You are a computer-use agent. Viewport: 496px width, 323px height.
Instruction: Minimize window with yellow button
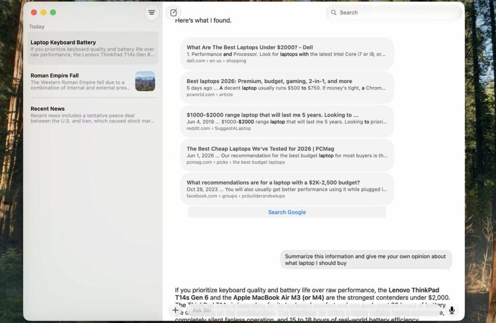click(44, 12)
